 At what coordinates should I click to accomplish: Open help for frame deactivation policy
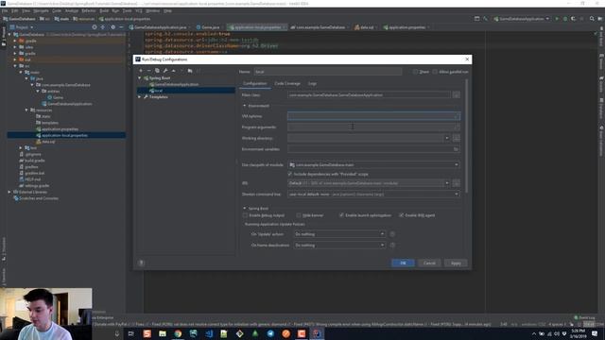(x=392, y=246)
